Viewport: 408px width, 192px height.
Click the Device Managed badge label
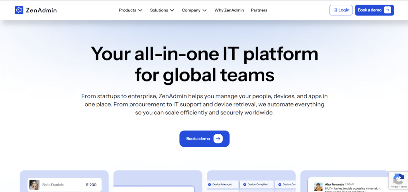click(x=222, y=184)
